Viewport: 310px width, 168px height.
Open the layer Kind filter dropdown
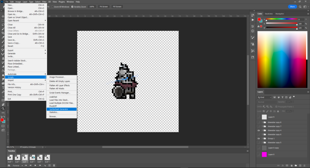click(x=265, y=97)
